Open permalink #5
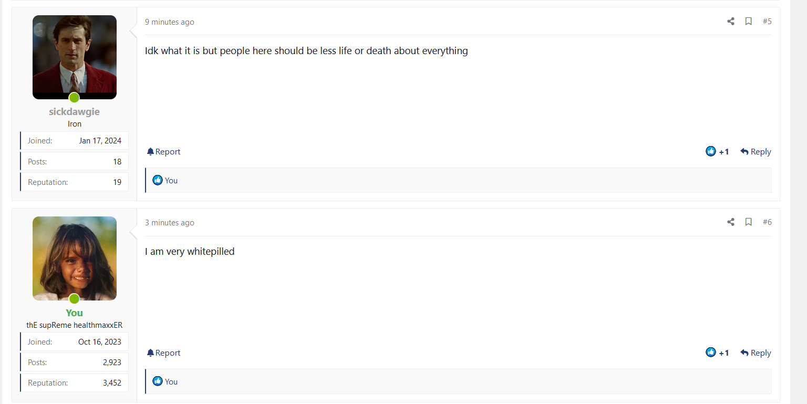 [767, 22]
